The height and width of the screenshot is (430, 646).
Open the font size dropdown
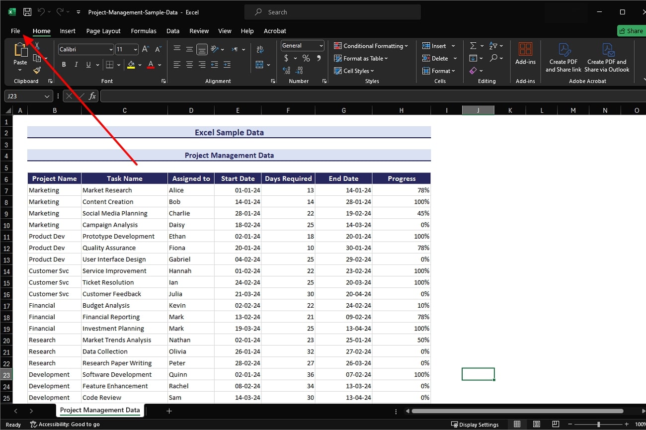point(135,49)
